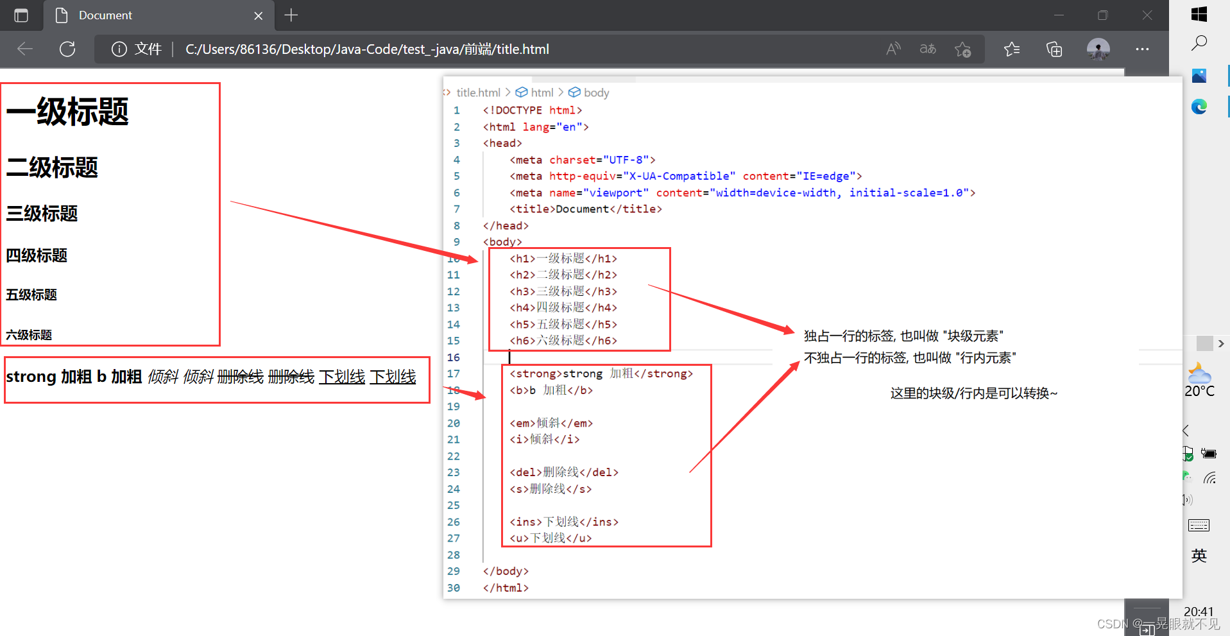The height and width of the screenshot is (636, 1230).
Task: Select the Document browser tab
Action: pyautogui.click(x=159, y=15)
